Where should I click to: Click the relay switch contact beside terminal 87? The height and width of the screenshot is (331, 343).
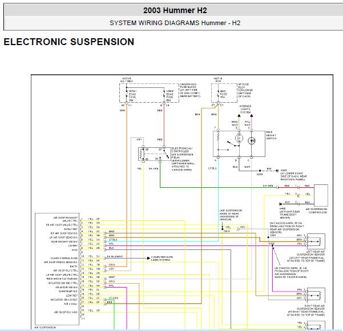167,154
